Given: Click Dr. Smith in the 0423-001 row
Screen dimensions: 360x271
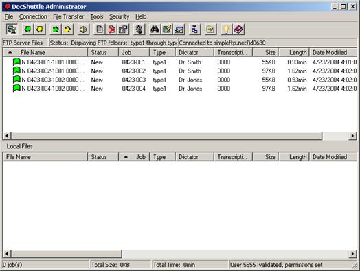Looking at the screenshot, I should [x=190, y=62].
